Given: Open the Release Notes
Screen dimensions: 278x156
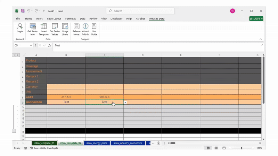Looking at the screenshot, I should pos(76,29).
